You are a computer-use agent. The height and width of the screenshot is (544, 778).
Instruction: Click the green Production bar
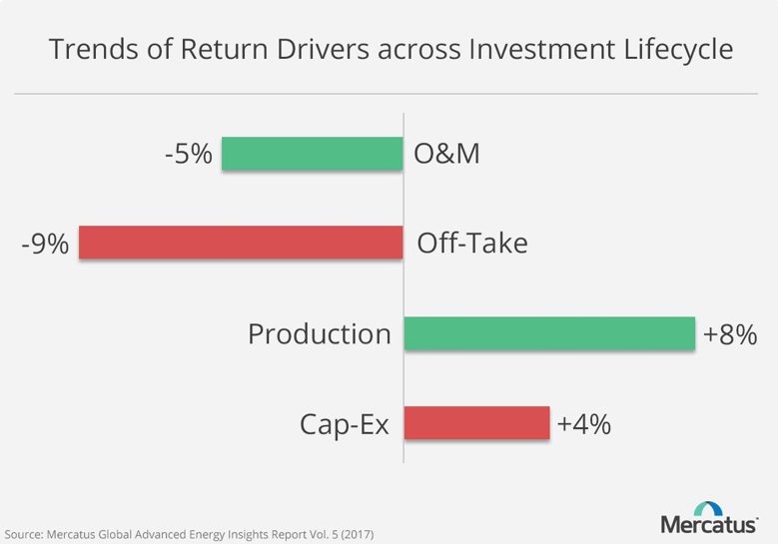(549, 333)
